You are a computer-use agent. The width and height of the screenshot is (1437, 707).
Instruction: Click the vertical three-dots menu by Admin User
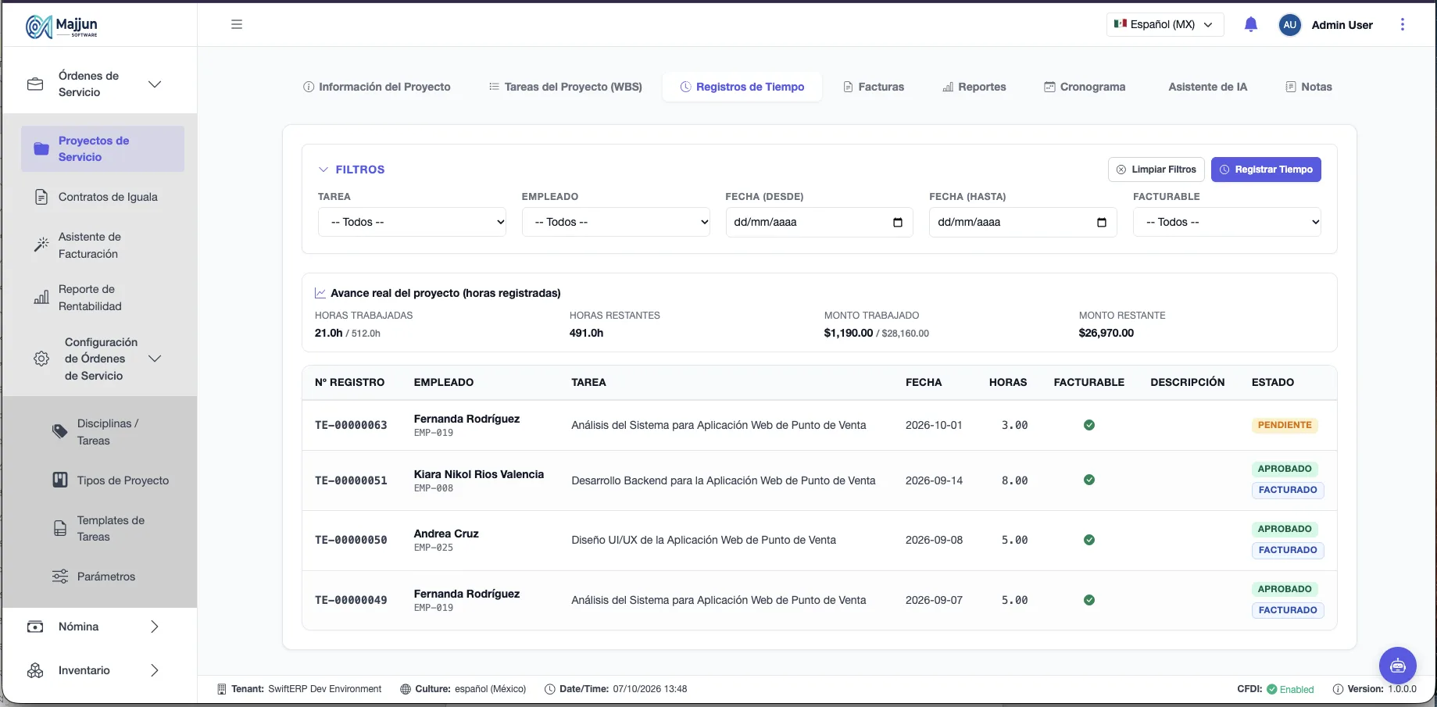pyautogui.click(x=1402, y=24)
